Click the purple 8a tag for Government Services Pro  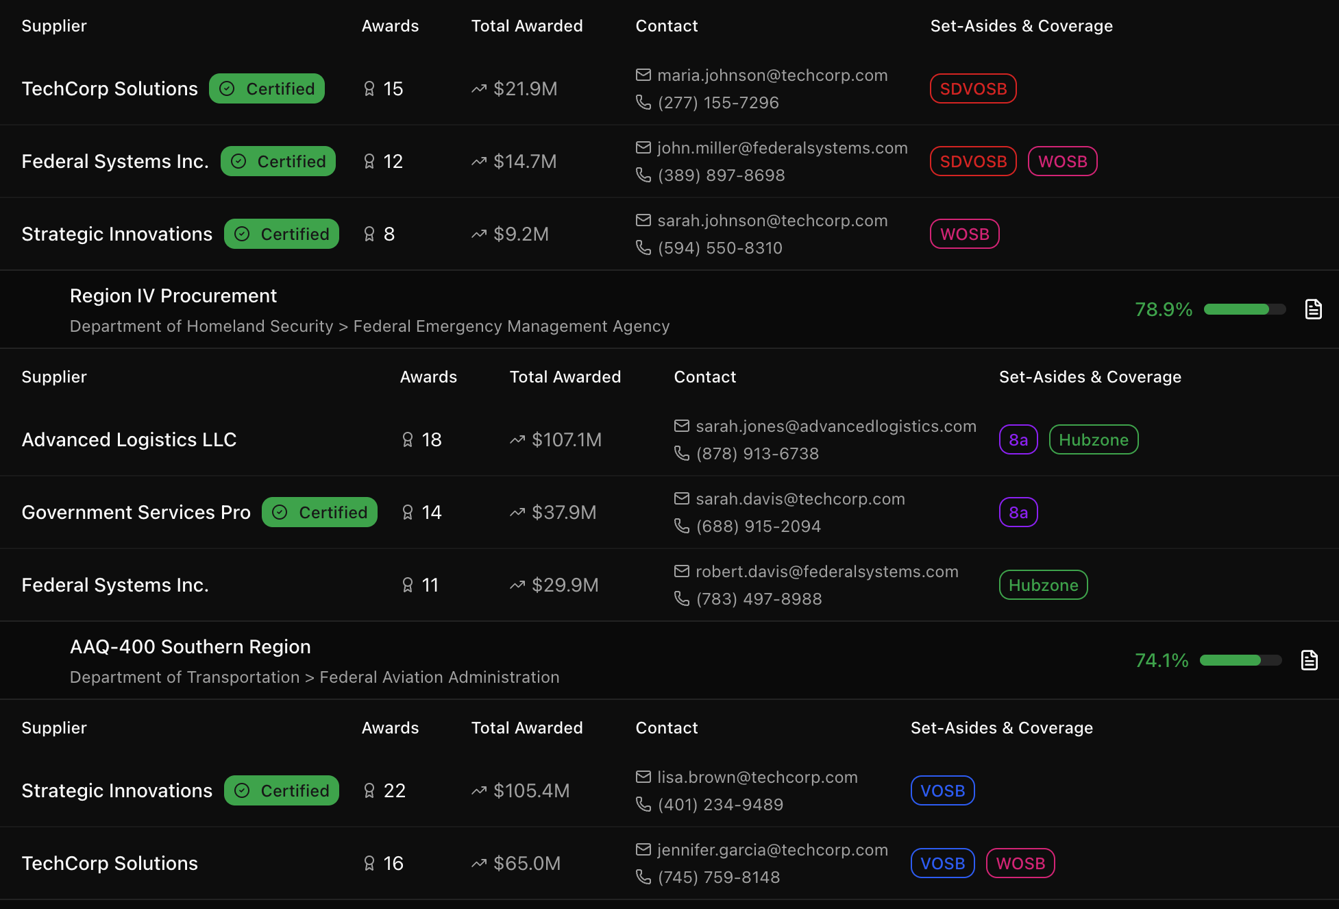(x=1018, y=512)
